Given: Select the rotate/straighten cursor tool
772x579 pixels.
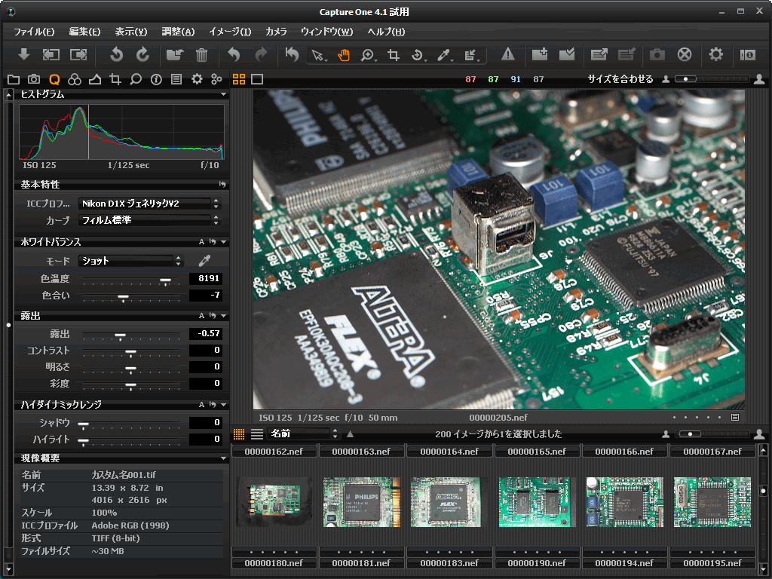Looking at the screenshot, I should (x=418, y=55).
